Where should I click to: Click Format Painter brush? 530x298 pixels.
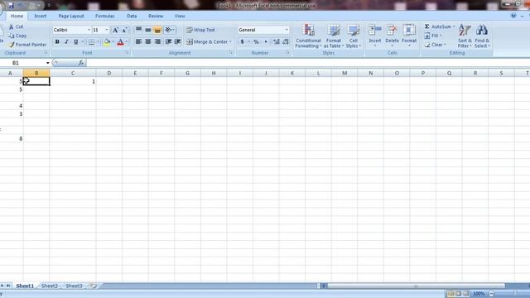12,44
